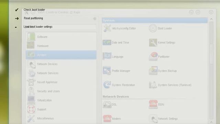Click the Kernel Settings text label

pos(166,43)
